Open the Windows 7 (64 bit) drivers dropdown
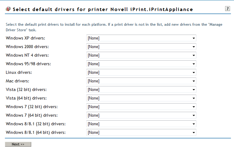 [141, 115]
